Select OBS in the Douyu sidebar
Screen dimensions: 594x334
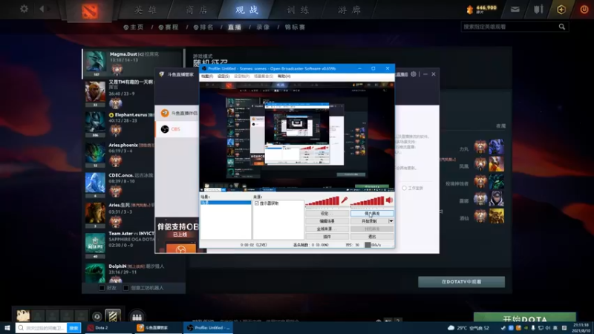click(177, 129)
